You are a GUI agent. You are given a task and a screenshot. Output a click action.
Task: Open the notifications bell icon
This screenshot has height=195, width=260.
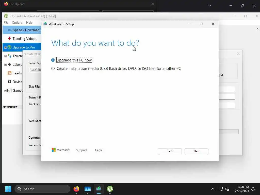tap(253, 189)
